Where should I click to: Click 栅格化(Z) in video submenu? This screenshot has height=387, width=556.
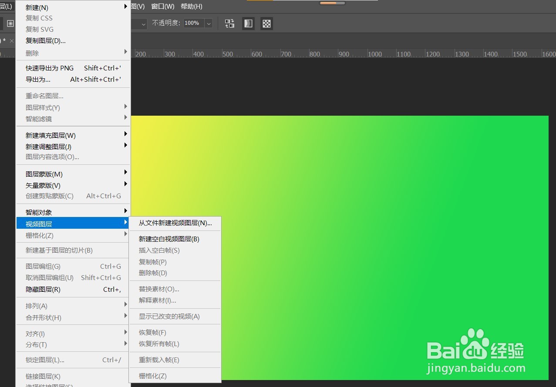[x=175, y=376]
